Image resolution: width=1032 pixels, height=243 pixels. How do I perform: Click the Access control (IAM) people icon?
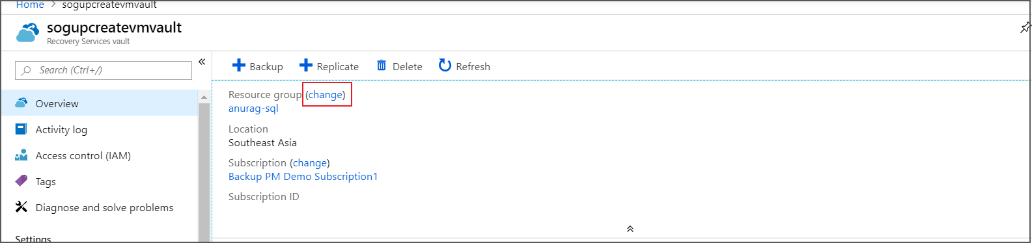[x=21, y=155]
